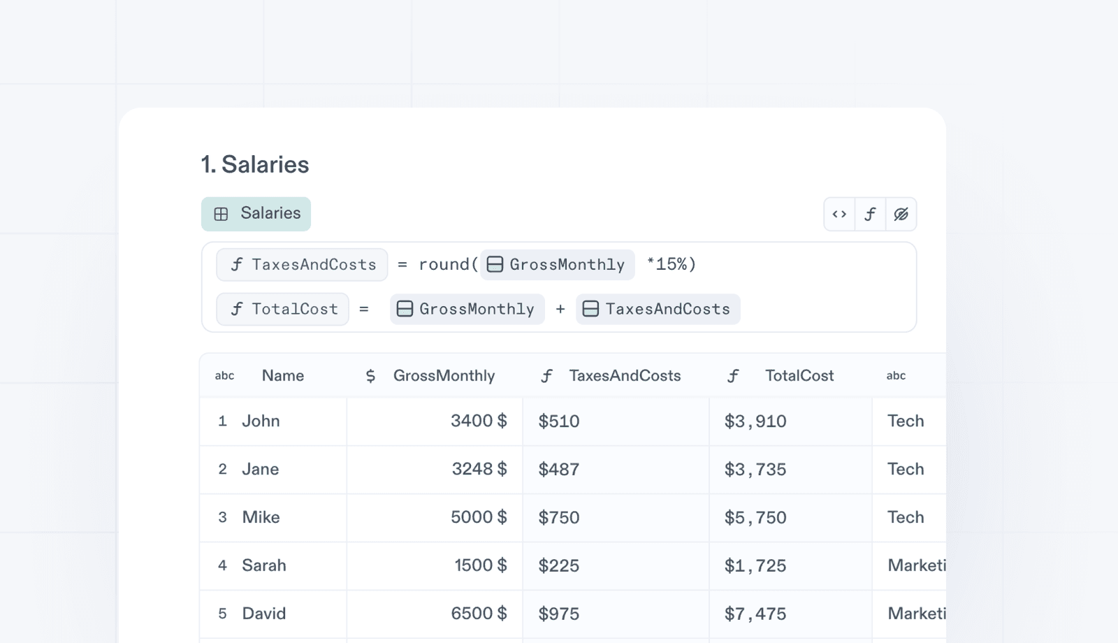Click the table grid icon beside Salaries

pos(221,214)
